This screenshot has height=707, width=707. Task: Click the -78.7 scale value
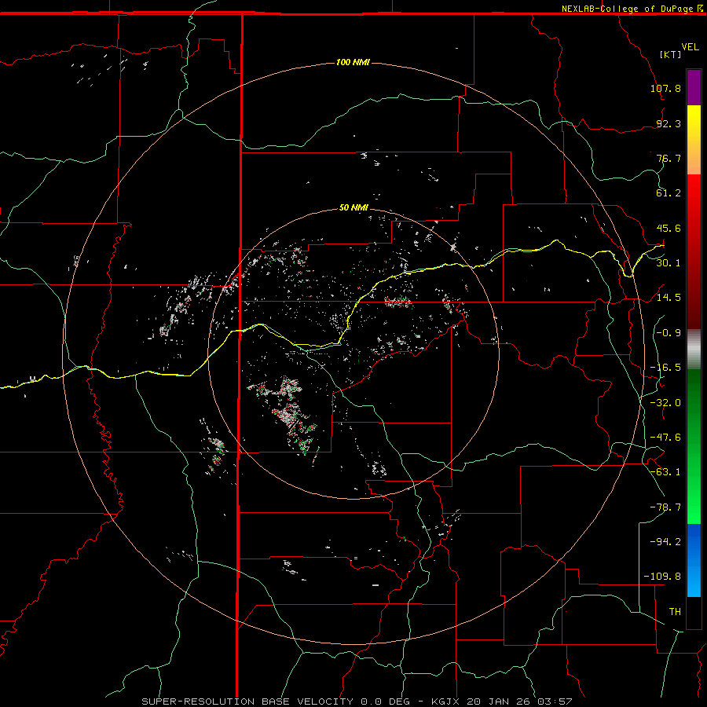point(665,507)
